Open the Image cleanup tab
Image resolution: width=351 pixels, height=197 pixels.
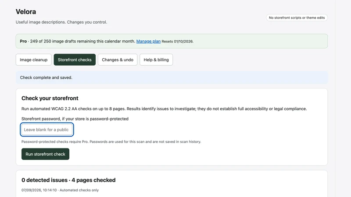(x=34, y=60)
